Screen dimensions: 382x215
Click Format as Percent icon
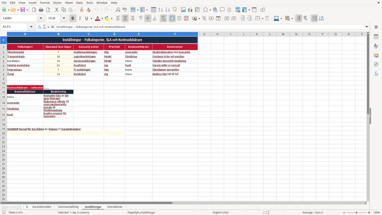click(x=204, y=18)
